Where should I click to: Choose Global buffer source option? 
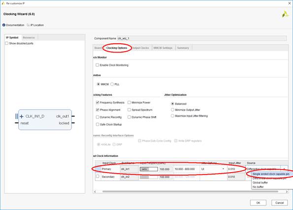(260, 182)
